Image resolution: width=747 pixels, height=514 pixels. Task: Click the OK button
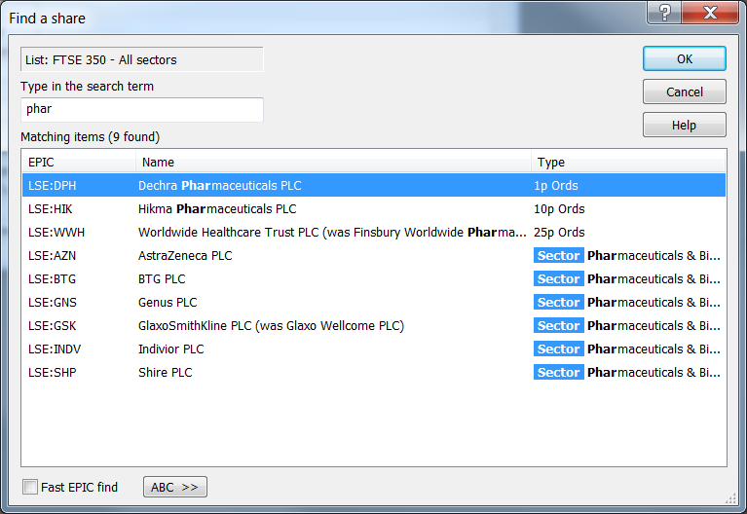coord(684,58)
